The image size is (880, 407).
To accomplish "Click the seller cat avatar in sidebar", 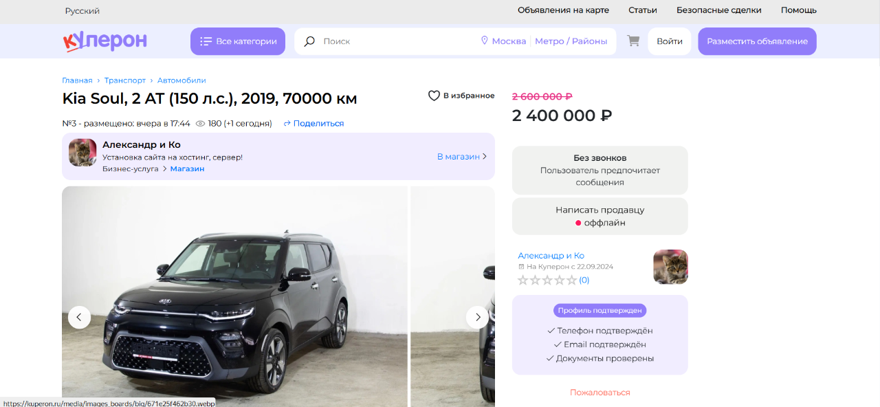I will coord(670,267).
